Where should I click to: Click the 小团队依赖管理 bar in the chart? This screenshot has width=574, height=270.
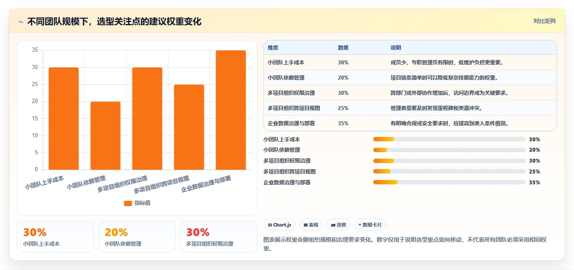105,136
